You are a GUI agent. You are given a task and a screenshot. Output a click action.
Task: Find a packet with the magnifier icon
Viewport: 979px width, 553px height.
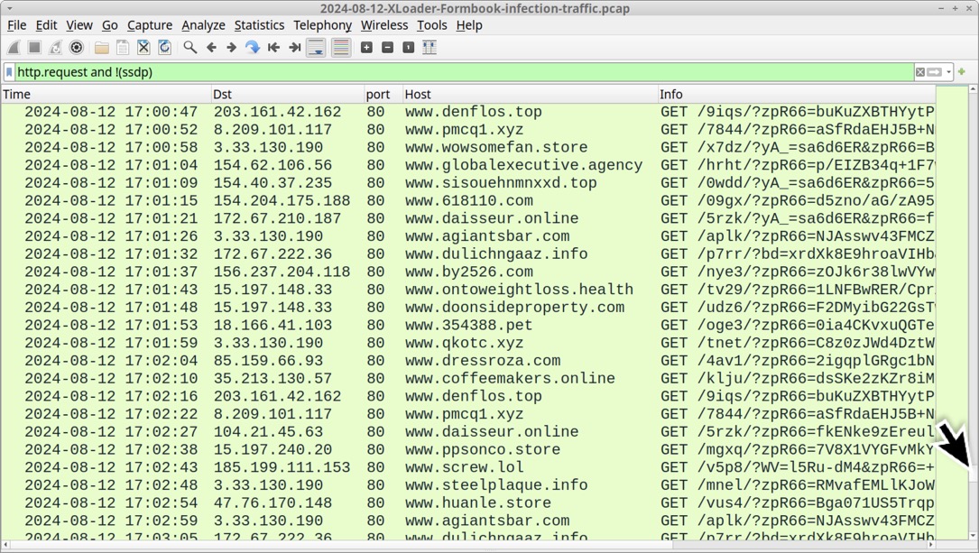[190, 48]
